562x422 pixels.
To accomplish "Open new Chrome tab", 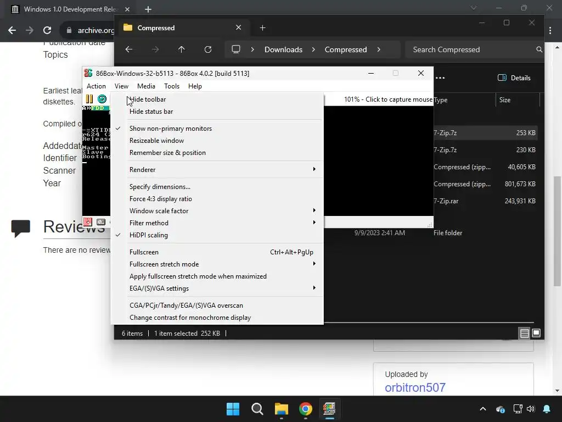I will (148, 9).
